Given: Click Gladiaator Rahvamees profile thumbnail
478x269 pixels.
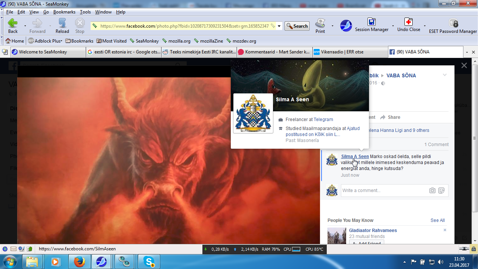Looking at the screenshot, I should (x=337, y=236).
